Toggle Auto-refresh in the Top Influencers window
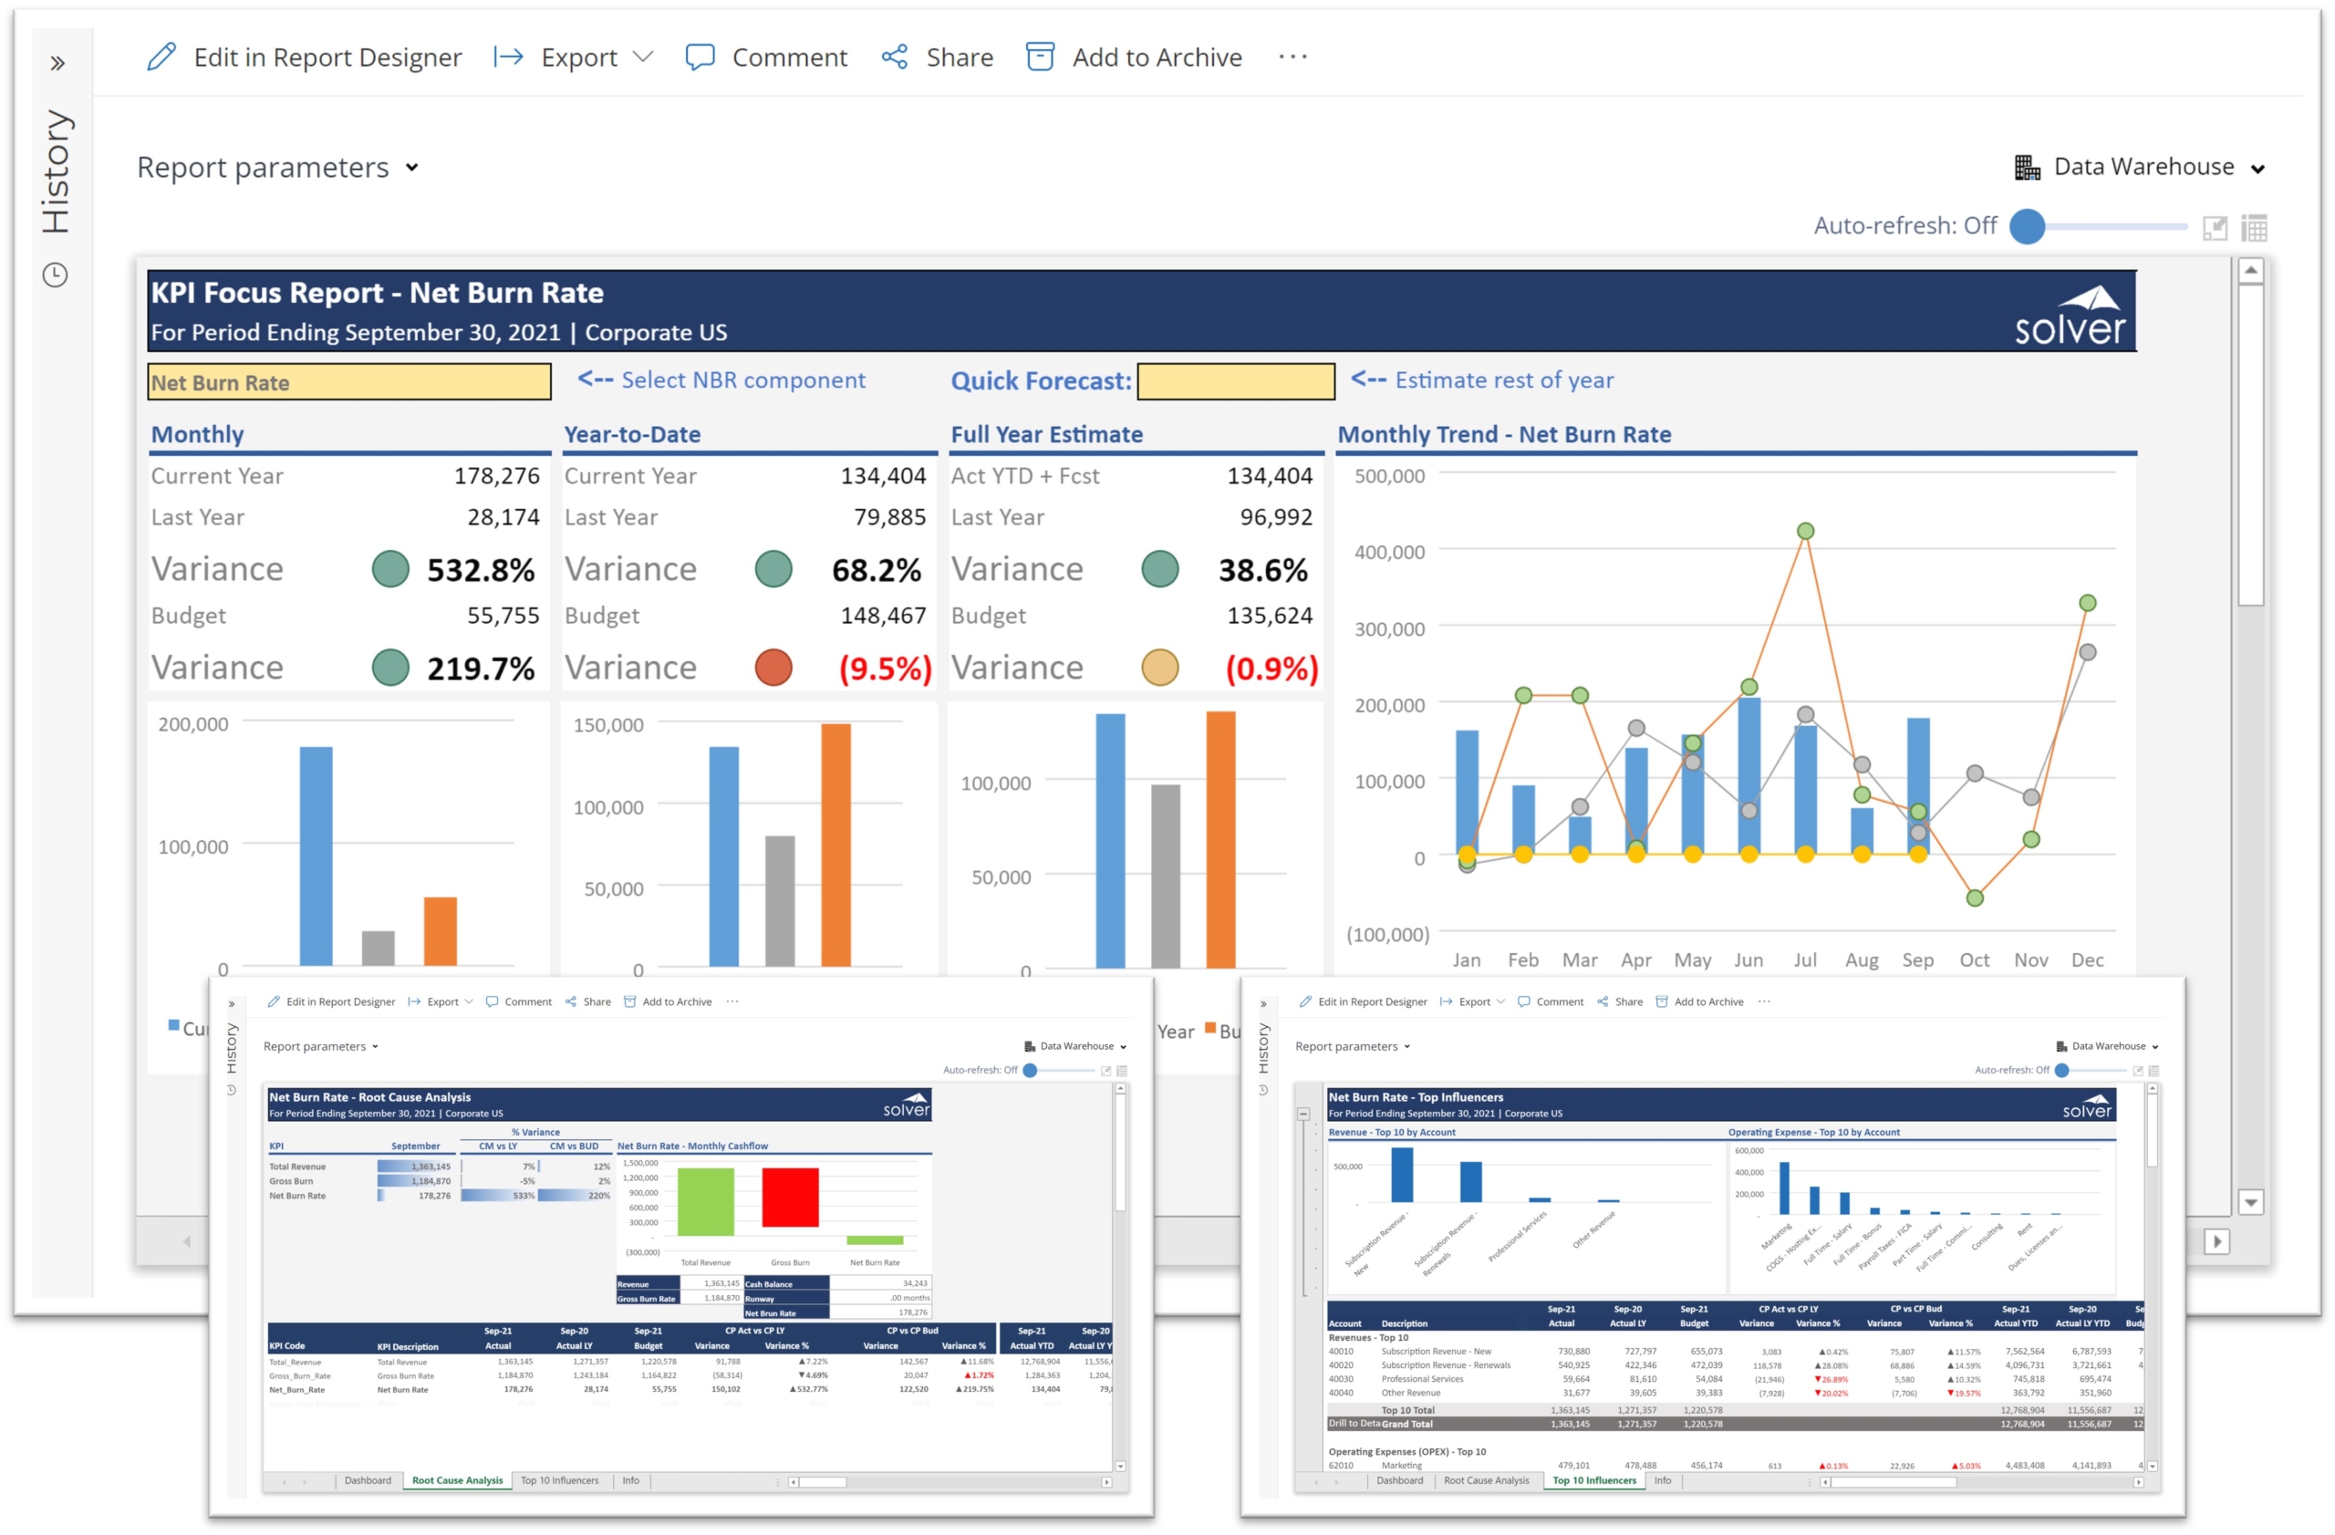The image size is (2335, 1535). click(x=2061, y=1070)
